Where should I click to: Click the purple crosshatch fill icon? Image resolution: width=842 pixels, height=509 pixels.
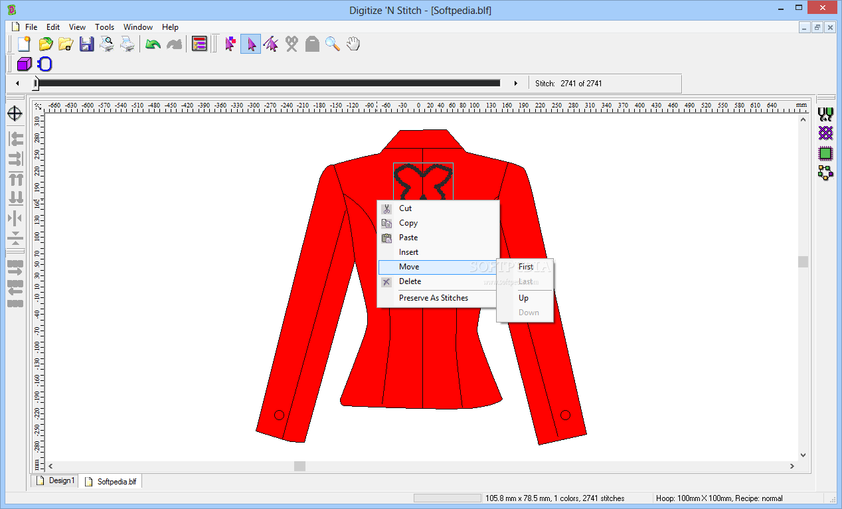[x=825, y=133]
